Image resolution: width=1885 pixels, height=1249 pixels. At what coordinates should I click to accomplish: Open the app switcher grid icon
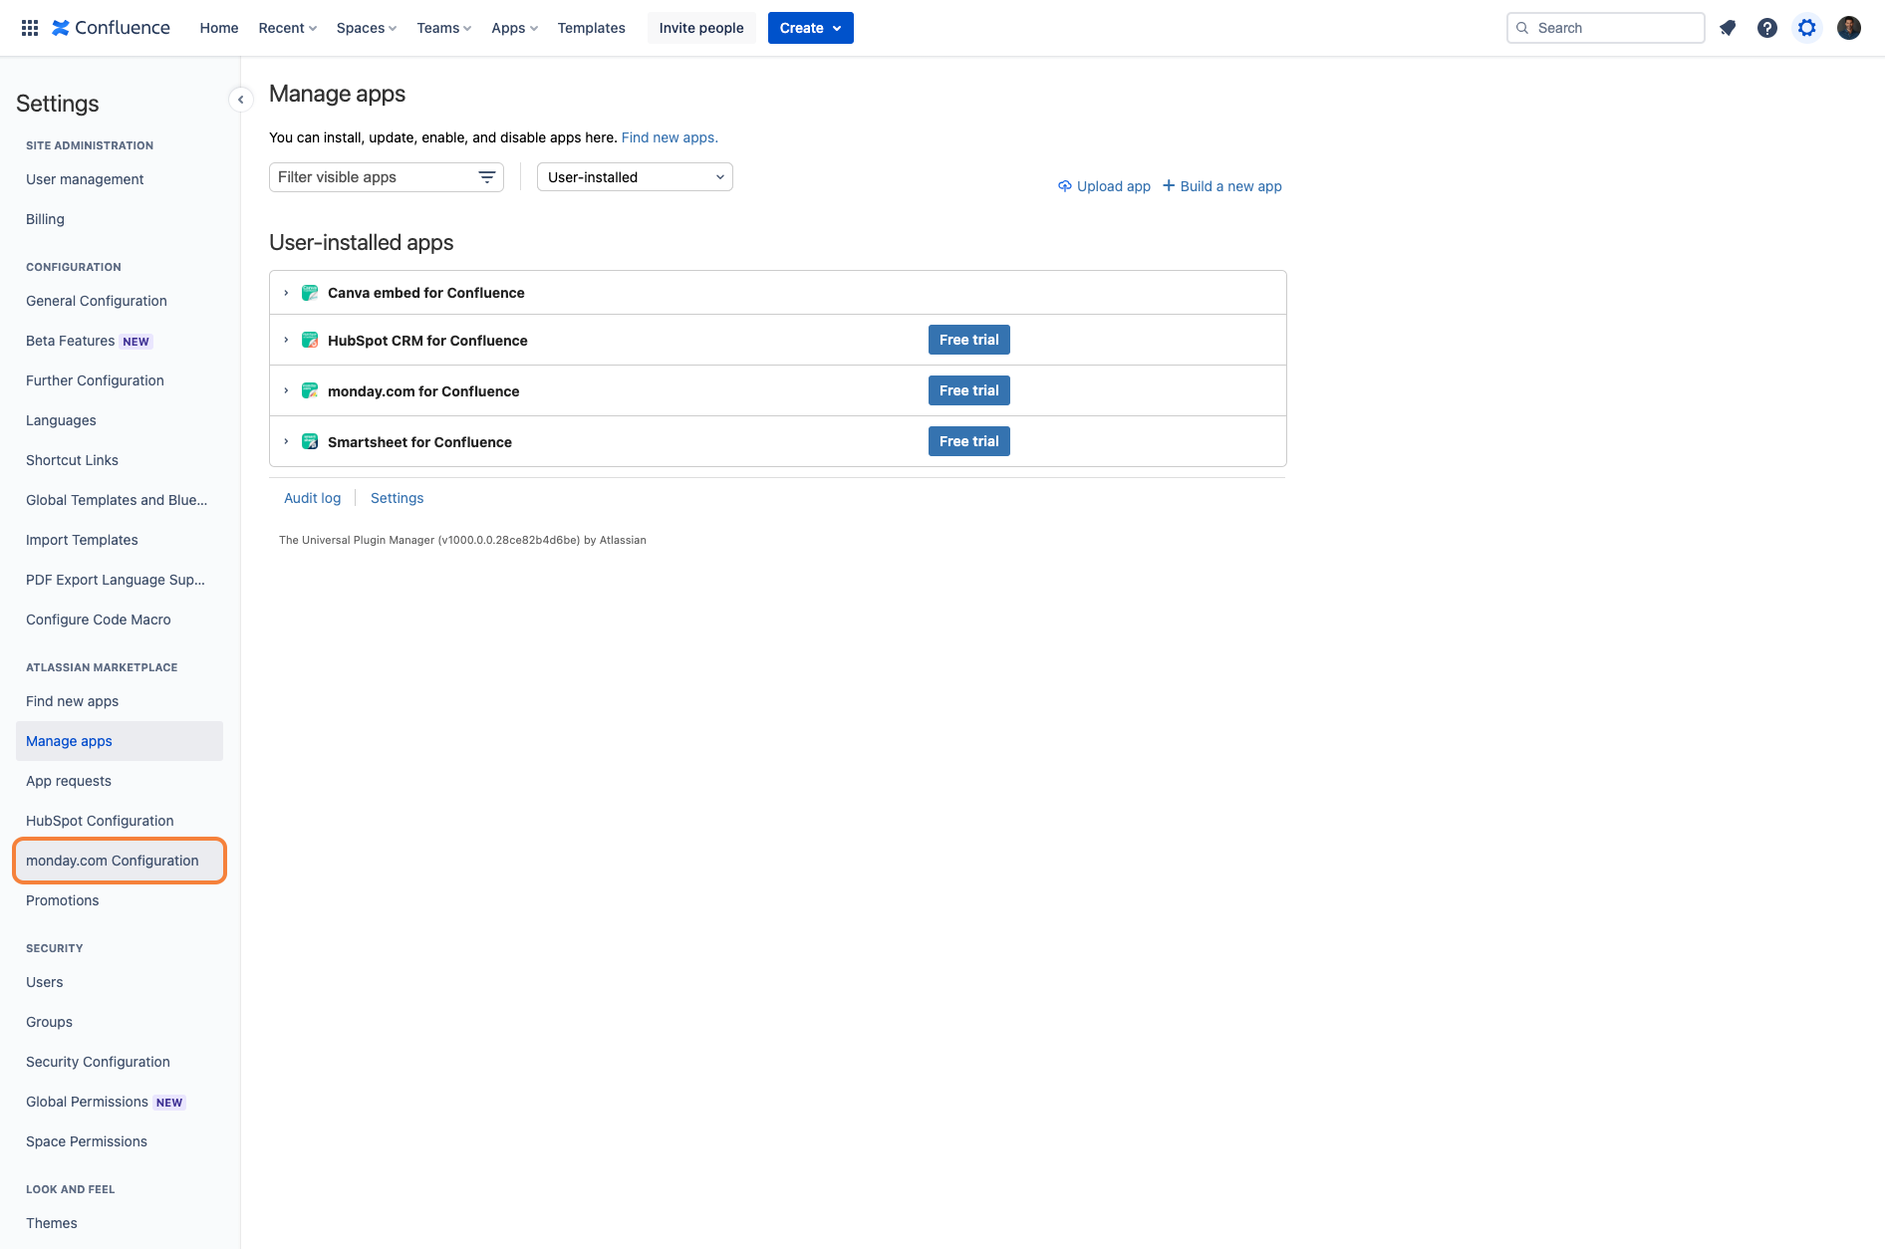tap(30, 28)
